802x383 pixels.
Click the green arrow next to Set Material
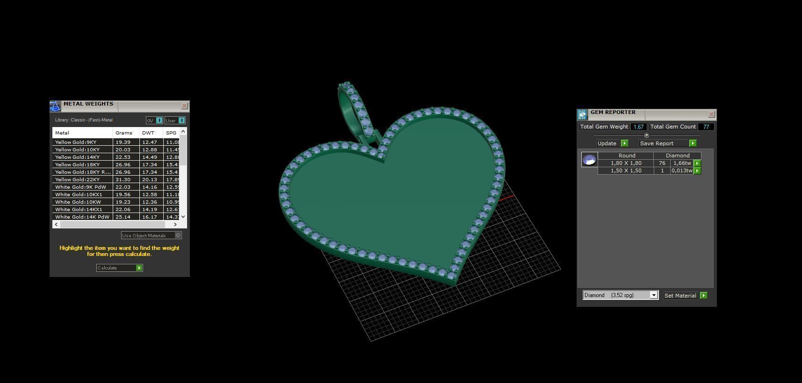(x=704, y=296)
